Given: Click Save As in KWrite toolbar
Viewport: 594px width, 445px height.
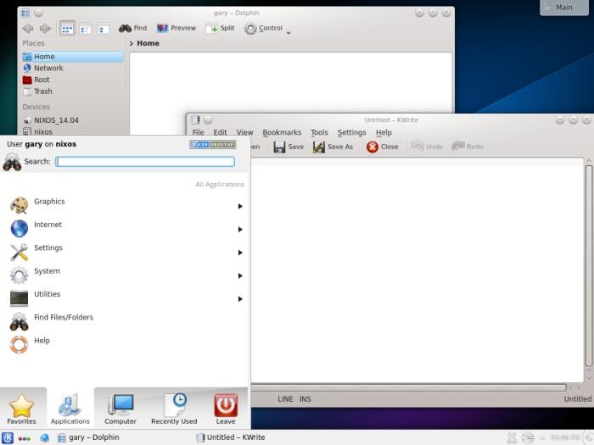Looking at the screenshot, I should (x=332, y=147).
